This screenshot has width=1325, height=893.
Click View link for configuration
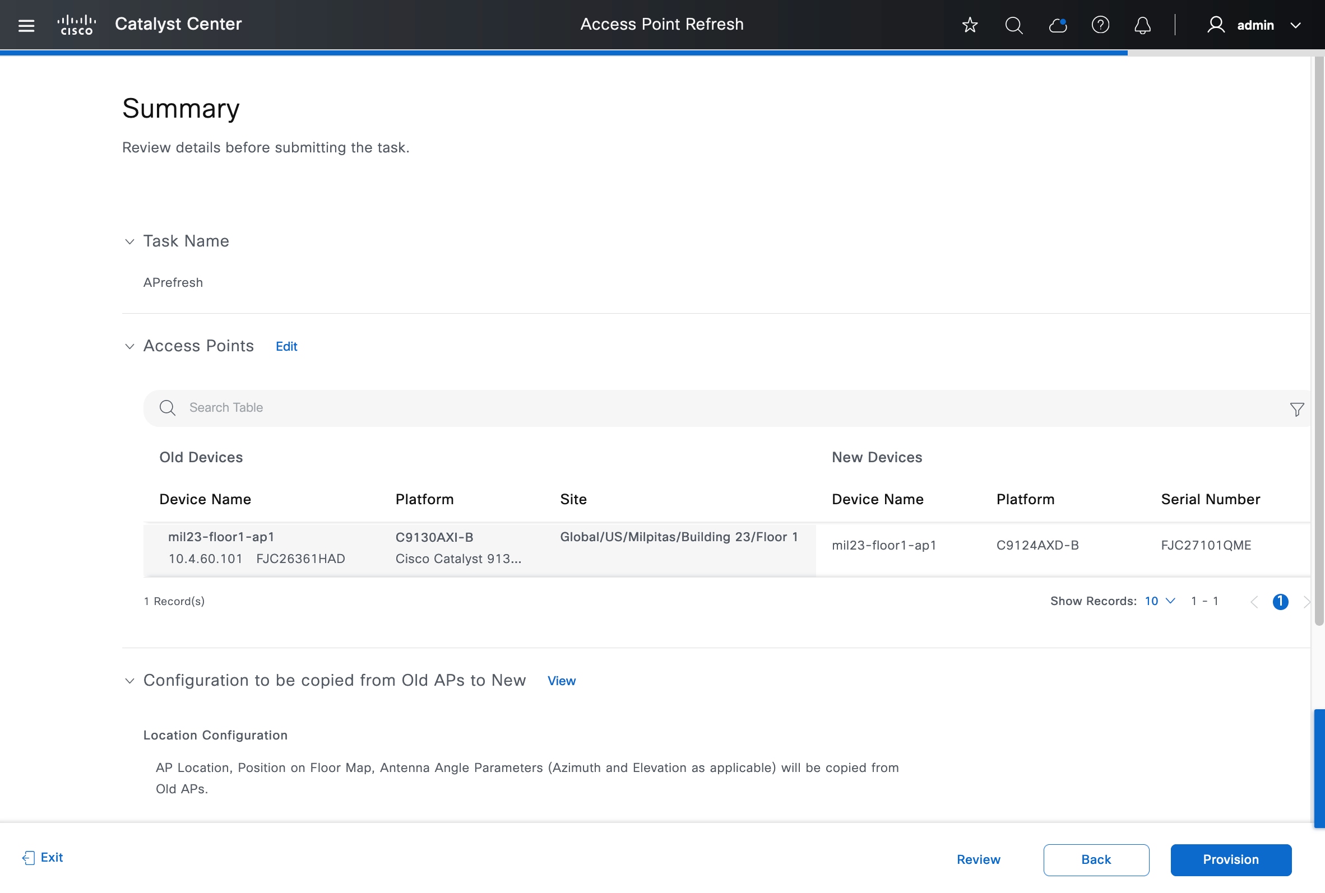561,681
